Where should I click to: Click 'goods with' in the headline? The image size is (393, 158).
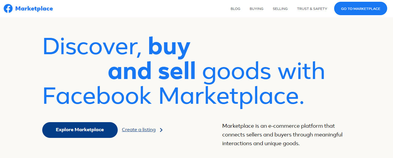pyautogui.click(x=263, y=71)
